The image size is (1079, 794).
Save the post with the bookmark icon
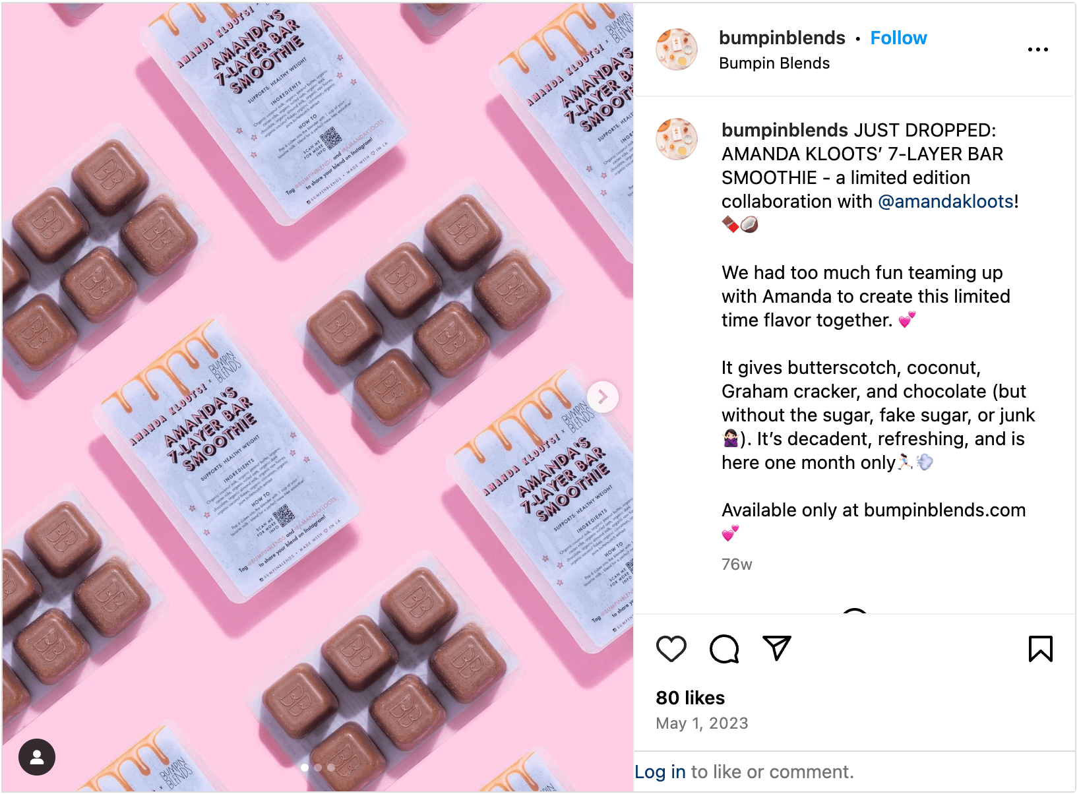(1041, 649)
